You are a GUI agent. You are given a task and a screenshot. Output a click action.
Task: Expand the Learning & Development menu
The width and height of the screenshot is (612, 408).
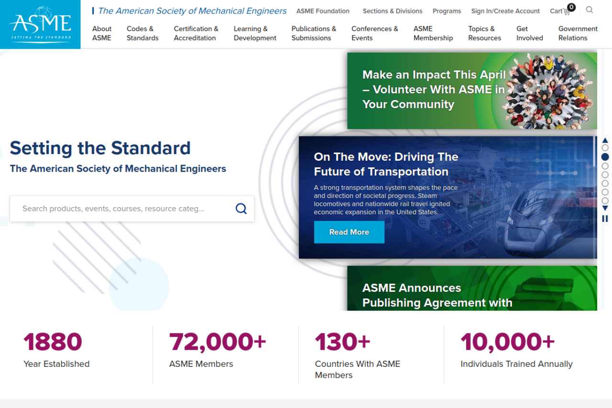[x=255, y=33]
